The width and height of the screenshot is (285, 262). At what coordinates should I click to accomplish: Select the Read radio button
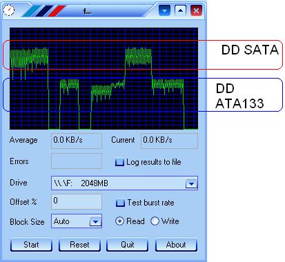(x=119, y=221)
